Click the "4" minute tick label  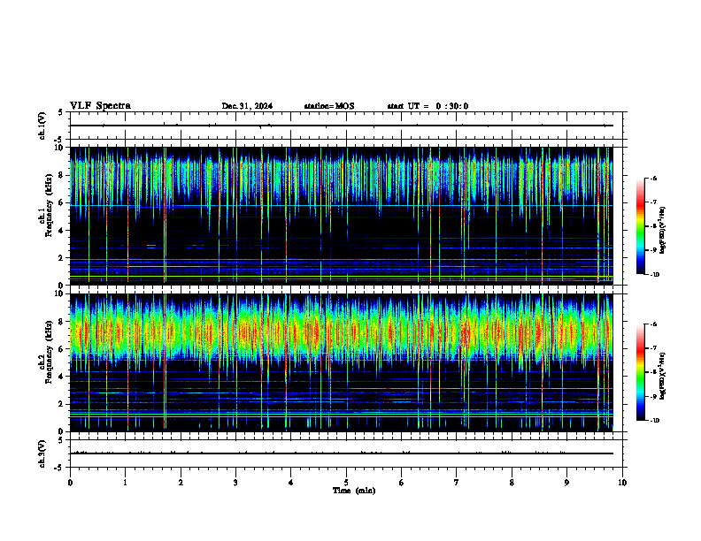291,483
